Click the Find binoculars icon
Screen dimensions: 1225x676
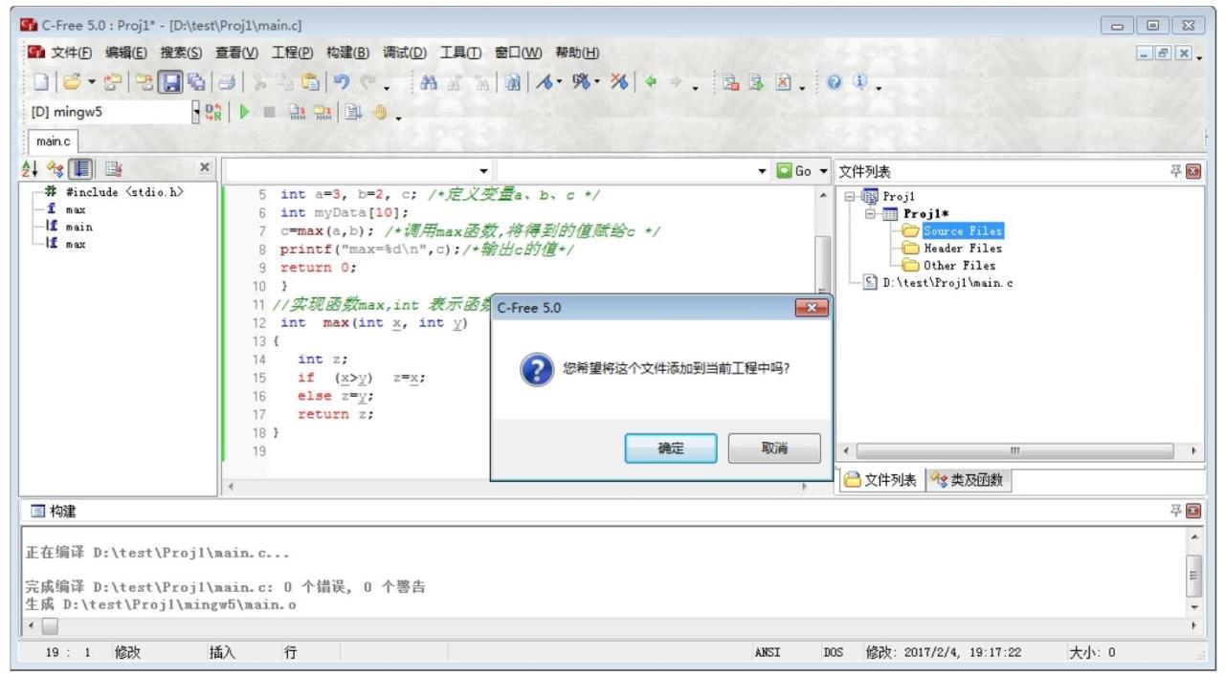[428, 83]
